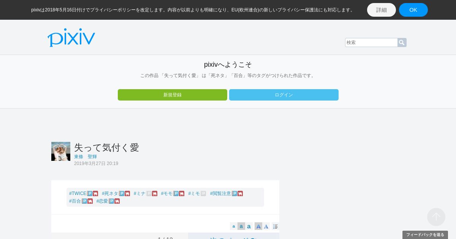Click the フィードバックを送る button
456x239 pixels.
425,235
